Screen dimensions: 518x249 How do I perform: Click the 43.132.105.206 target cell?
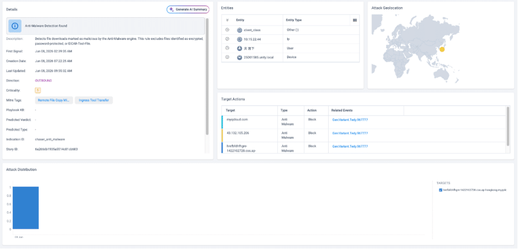[x=250, y=136]
